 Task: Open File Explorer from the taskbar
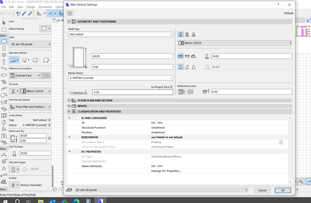coord(41,201)
